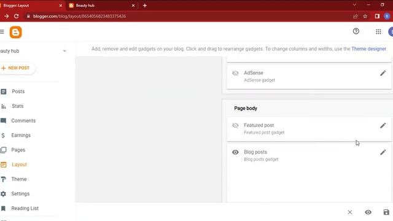
Task: Preview the layout with eye icon
Action: point(368,212)
